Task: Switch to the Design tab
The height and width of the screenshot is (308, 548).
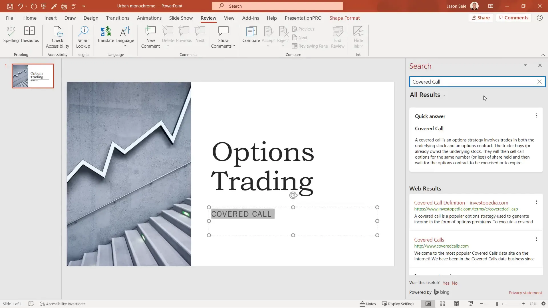Action: tap(91, 18)
